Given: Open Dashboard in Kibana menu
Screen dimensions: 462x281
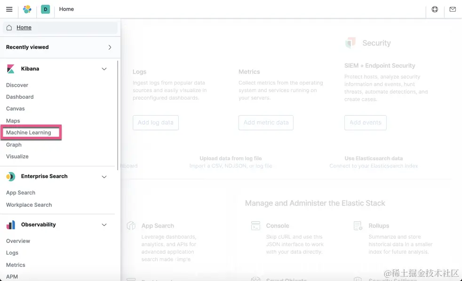Looking at the screenshot, I should (x=20, y=97).
